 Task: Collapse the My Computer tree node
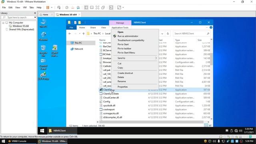3,23
